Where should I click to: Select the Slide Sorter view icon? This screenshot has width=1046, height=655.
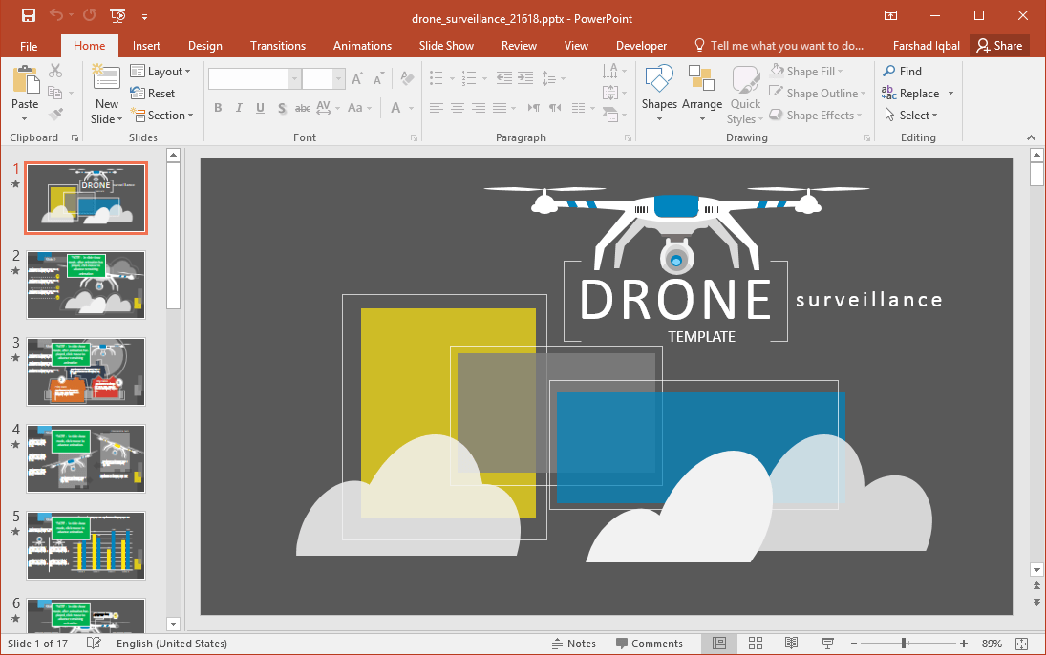[755, 643]
